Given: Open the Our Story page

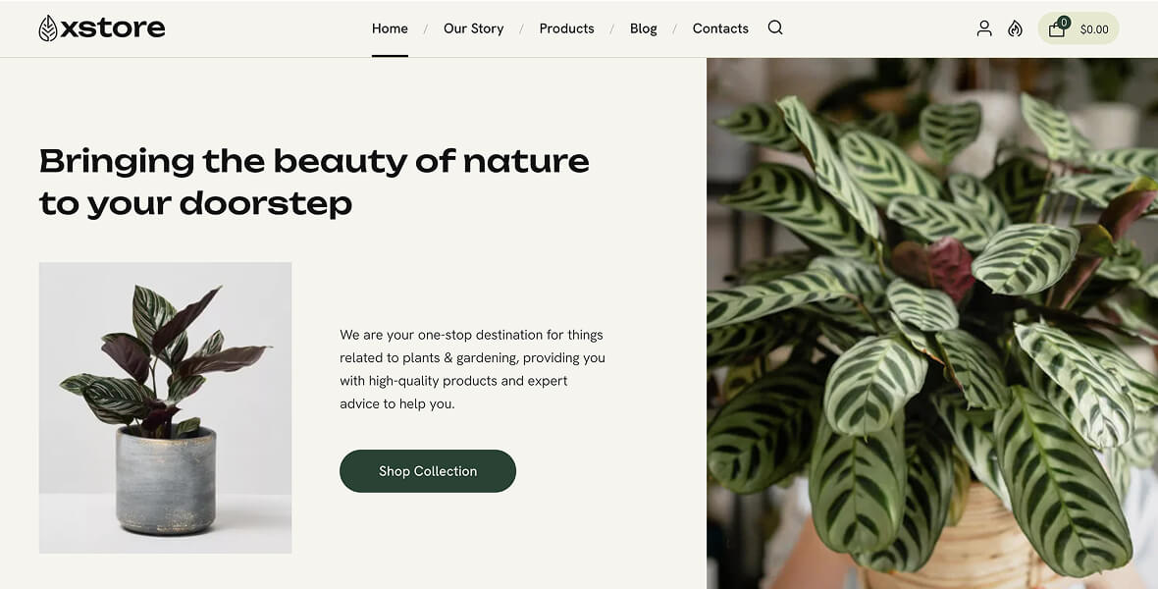Looking at the screenshot, I should 473,28.
